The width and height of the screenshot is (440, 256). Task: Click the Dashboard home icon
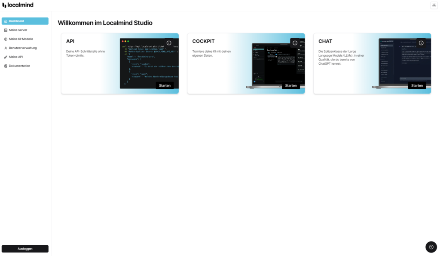[6, 21]
